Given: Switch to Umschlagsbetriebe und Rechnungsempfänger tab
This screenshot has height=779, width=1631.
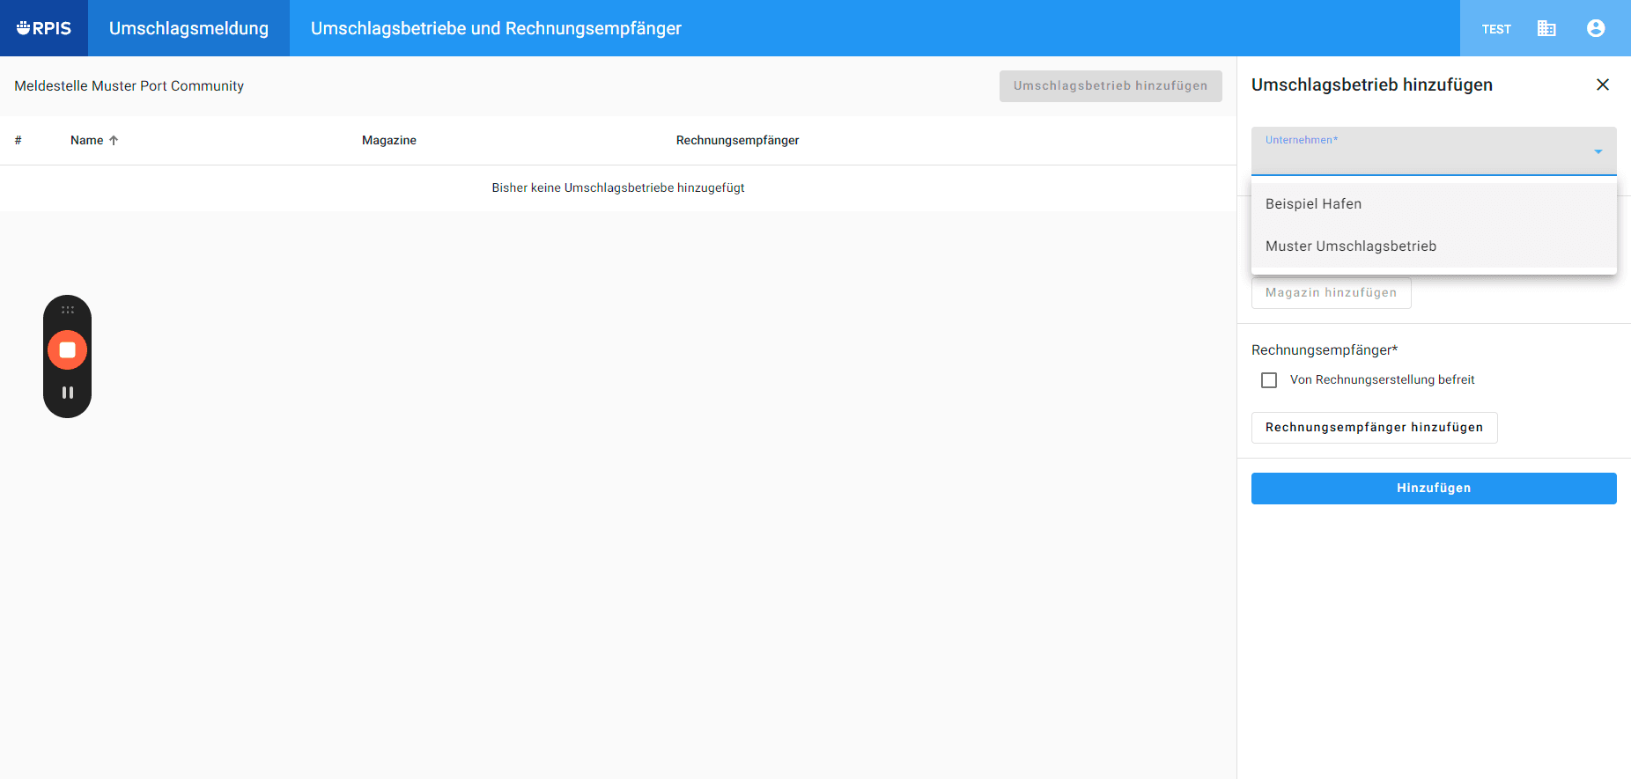Looking at the screenshot, I should coord(496,28).
